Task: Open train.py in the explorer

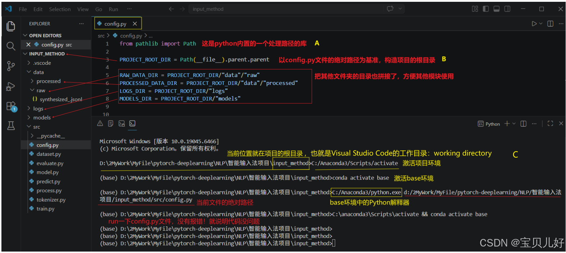Action: coord(56,208)
